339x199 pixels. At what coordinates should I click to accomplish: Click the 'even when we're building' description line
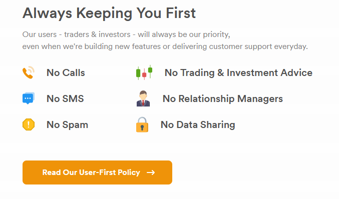pyautogui.click(x=165, y=46)
